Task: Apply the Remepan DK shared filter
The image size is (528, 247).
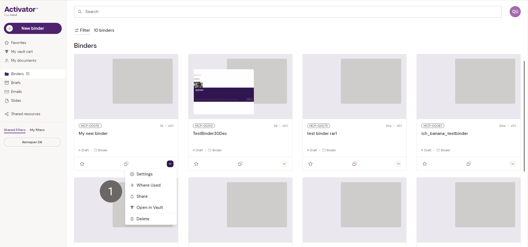Action: coord(32,142)
